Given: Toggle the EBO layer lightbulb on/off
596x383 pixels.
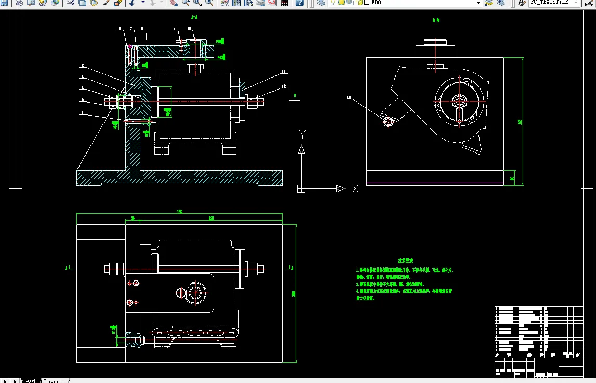Looking at the screenshot, I should [334, 3].
